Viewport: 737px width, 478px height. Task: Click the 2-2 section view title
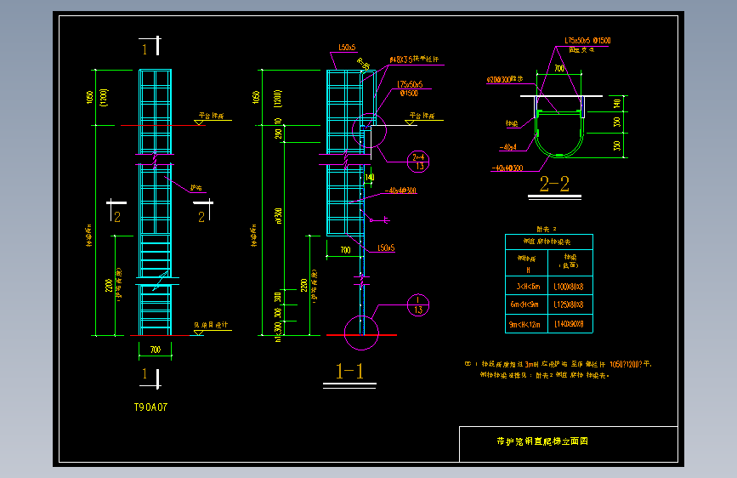554,184
